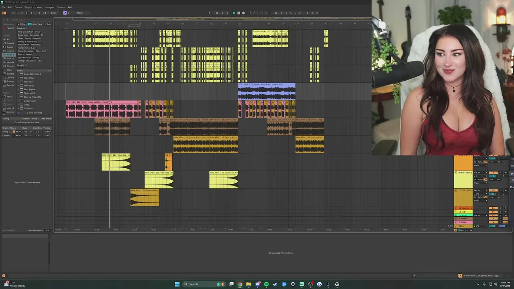Screen dimensions: 514x289
Task: Click the Edit button in browser filters
Action: (47, 24)
